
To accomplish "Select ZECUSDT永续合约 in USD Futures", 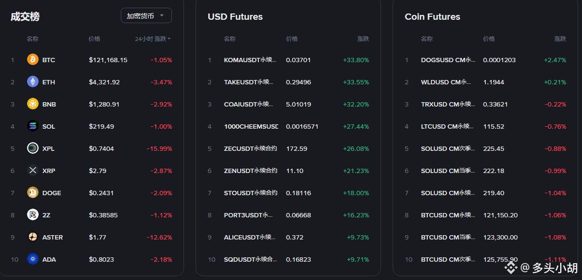I will pyautogui.click(x=250, y=149).
